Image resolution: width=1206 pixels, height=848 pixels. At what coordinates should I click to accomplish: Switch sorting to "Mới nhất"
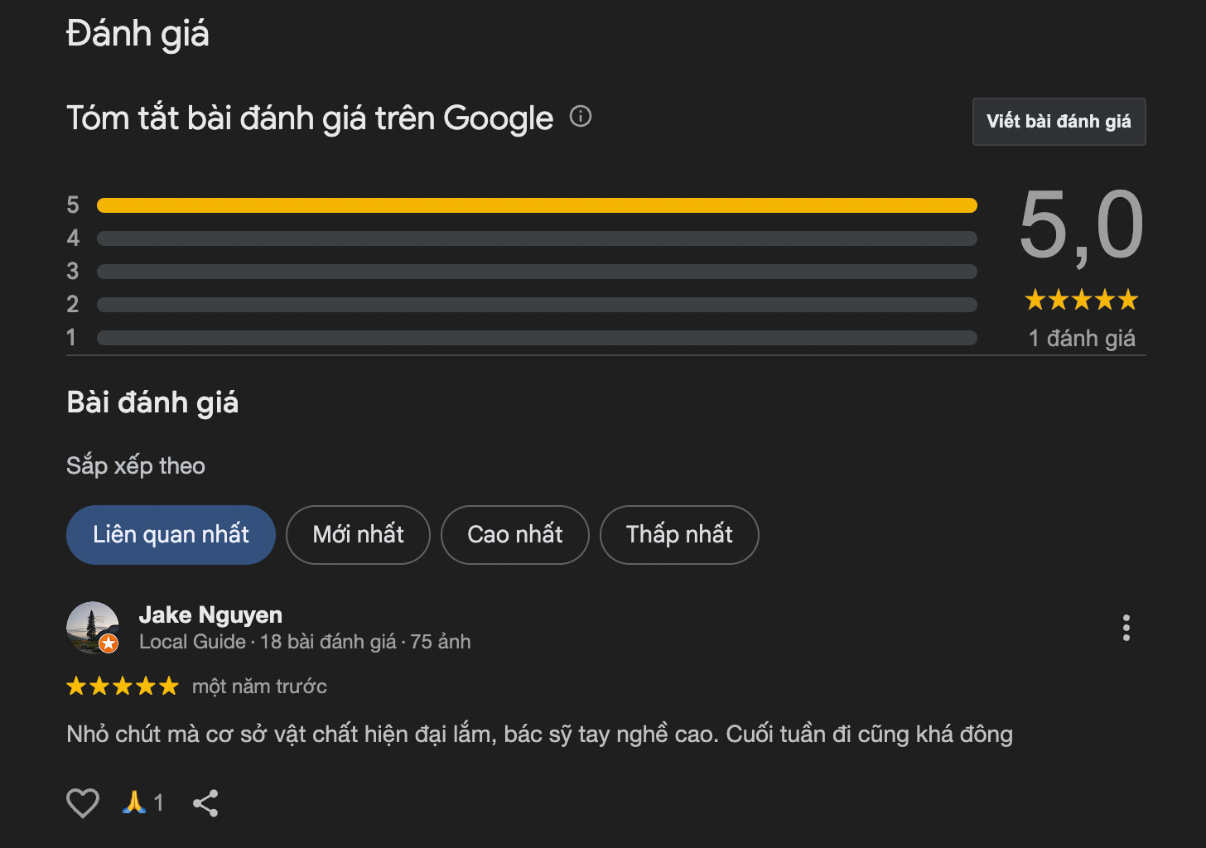pos(358,535)
